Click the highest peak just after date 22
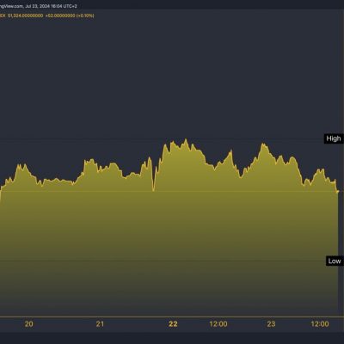This screenshot has width=344, height=344. tap(186, 139)
